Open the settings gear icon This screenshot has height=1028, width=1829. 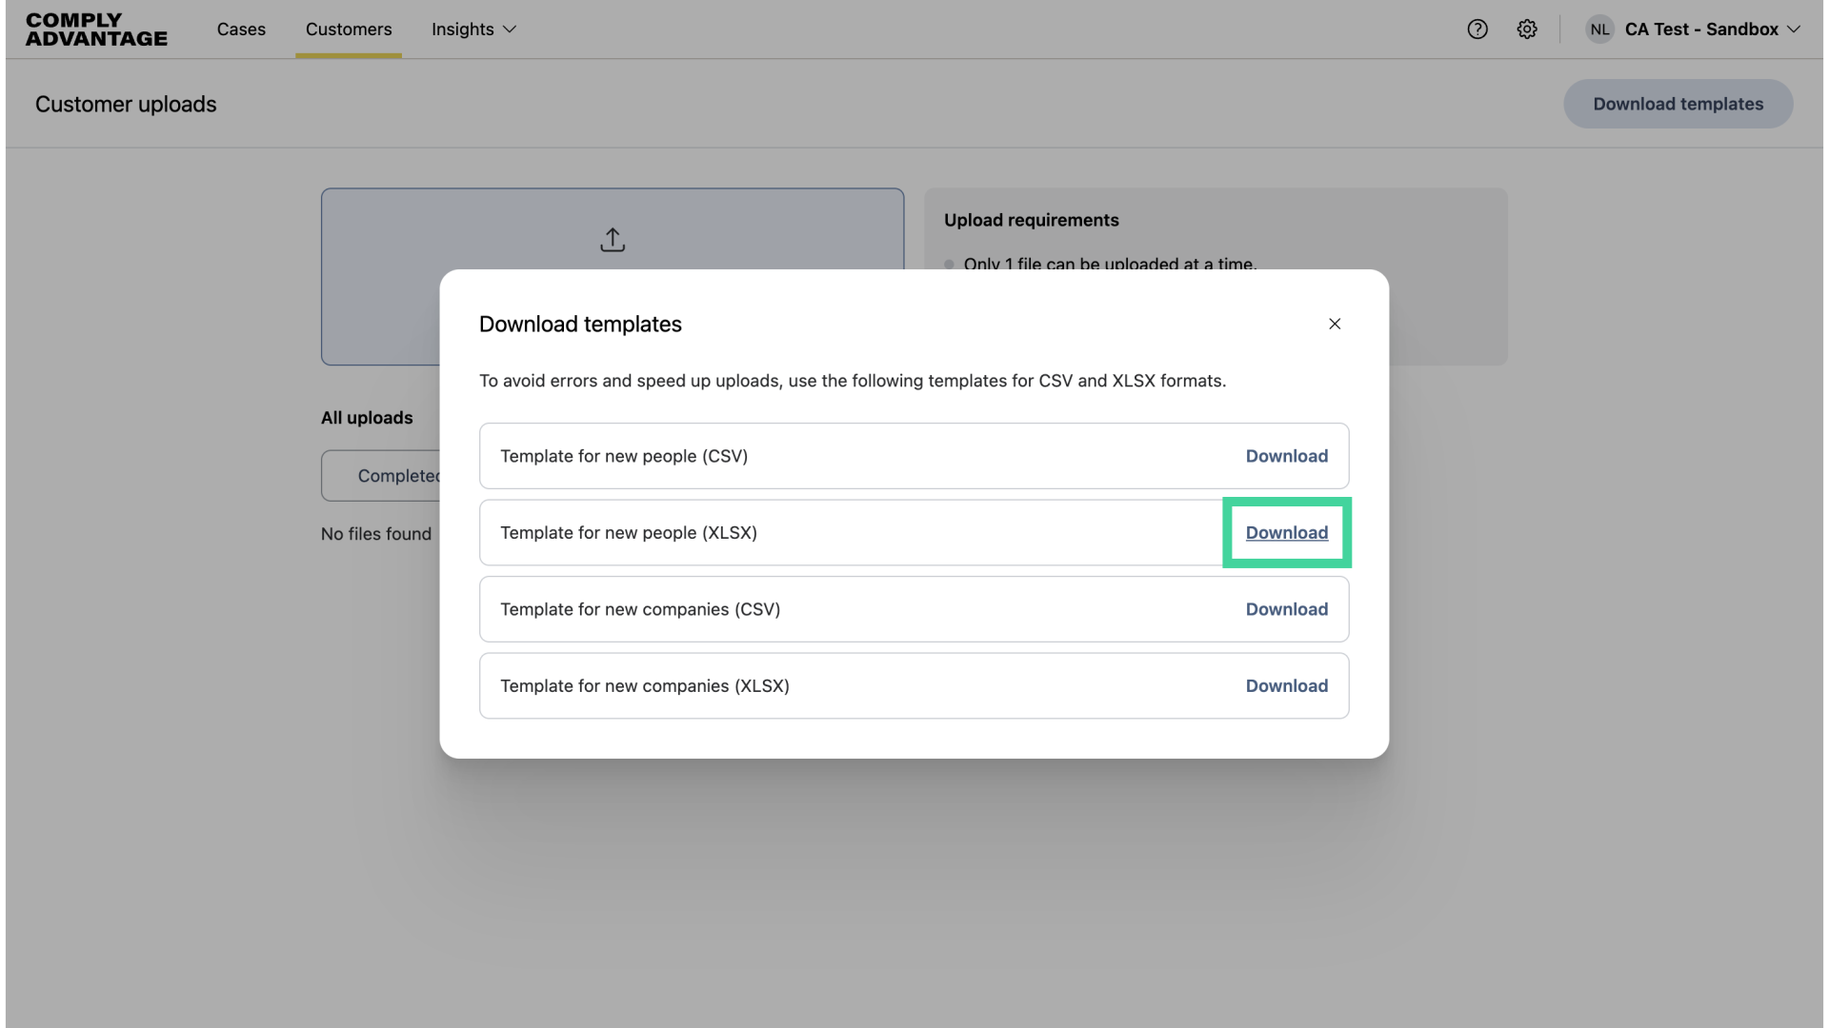coord(1527,30)
